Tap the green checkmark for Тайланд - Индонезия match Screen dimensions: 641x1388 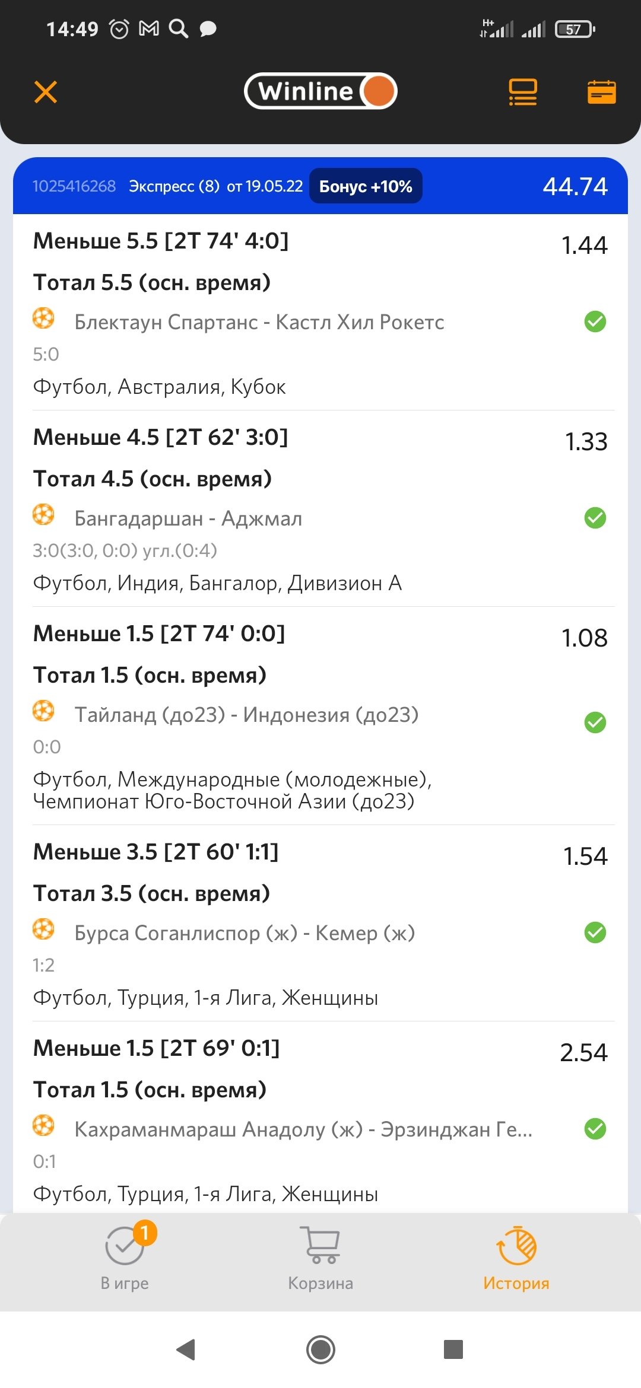[x=595, y=722]
